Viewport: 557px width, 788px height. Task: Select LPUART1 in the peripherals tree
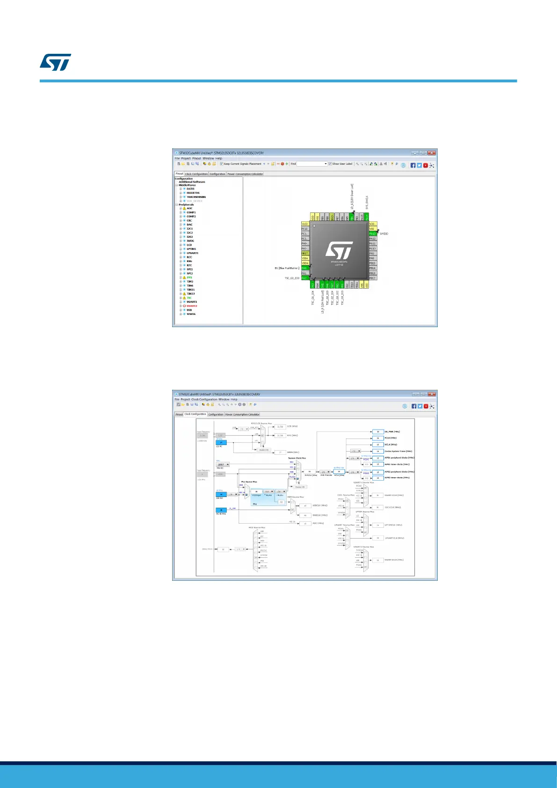(193, 253)
